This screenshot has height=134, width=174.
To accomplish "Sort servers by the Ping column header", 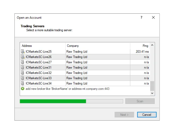I will pyautogui.click(x=140, y=46).
